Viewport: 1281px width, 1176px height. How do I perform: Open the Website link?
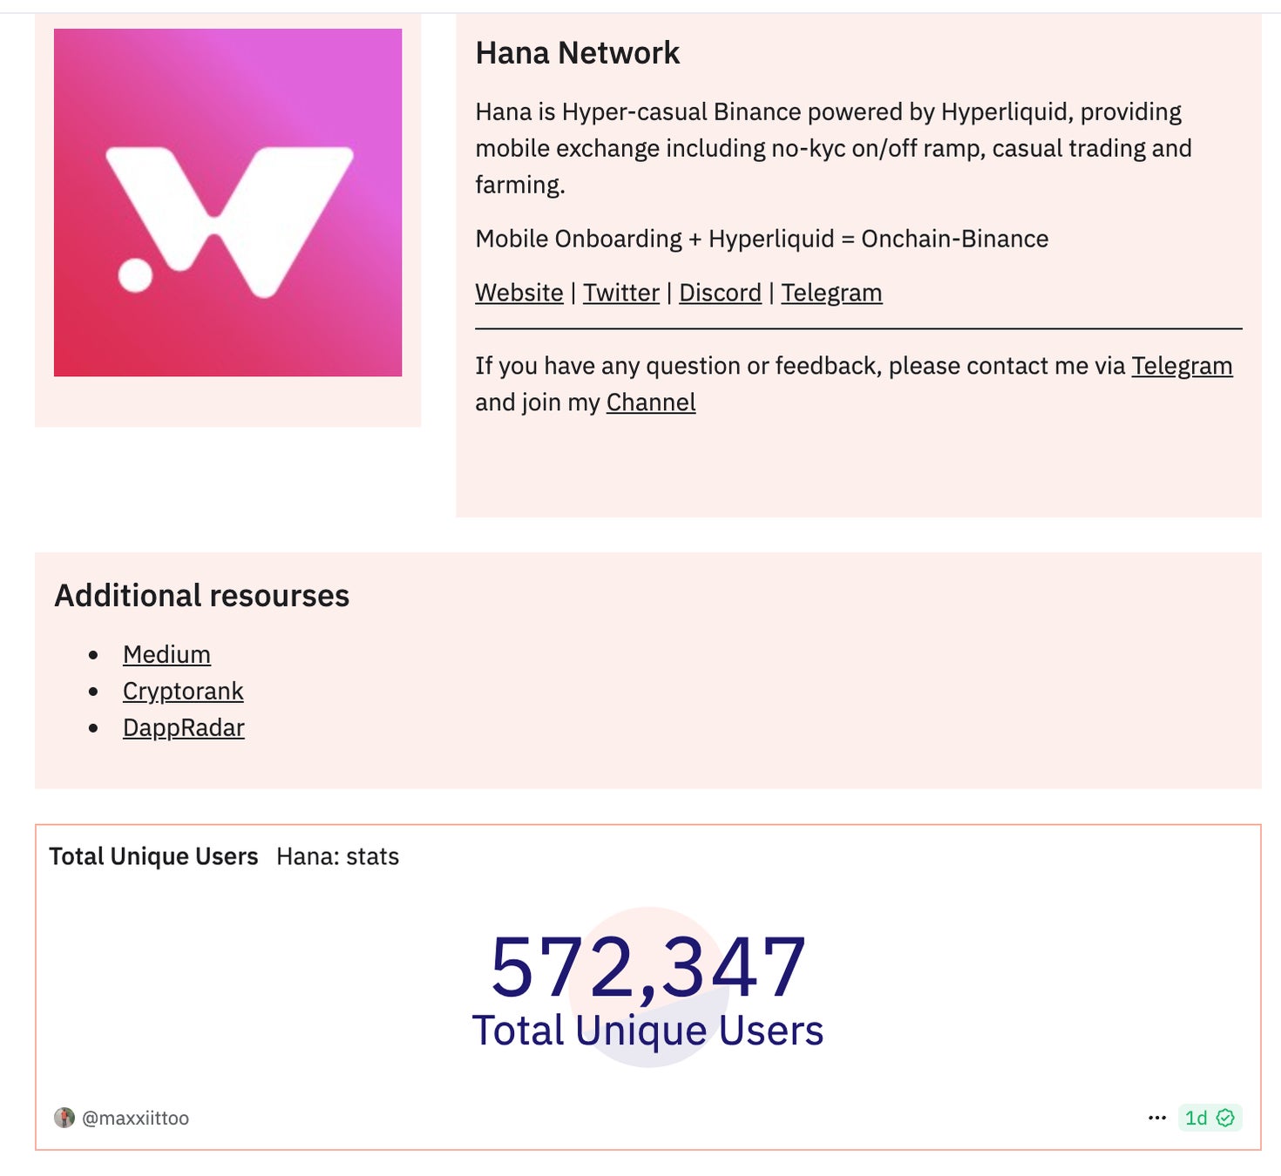(x=518, y=293)
